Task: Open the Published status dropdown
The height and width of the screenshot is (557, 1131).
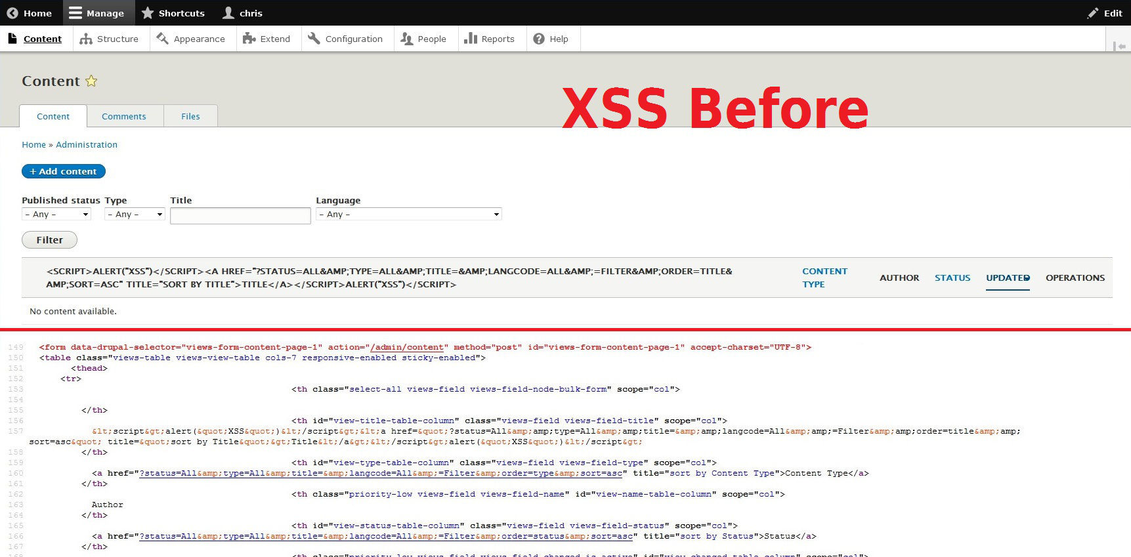Action: click(x=56, y=214)
